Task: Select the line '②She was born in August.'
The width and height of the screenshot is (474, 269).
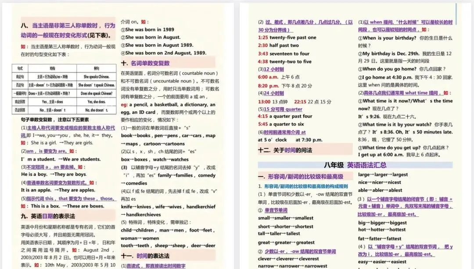Action: click(x=151, y=37)
